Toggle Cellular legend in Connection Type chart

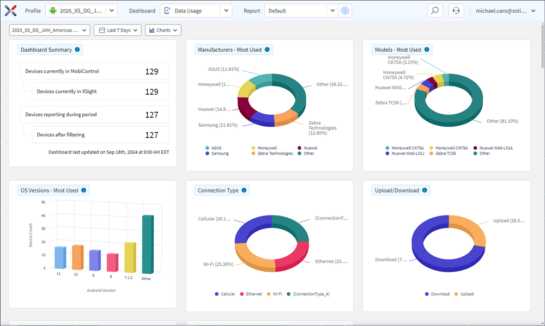225,294
